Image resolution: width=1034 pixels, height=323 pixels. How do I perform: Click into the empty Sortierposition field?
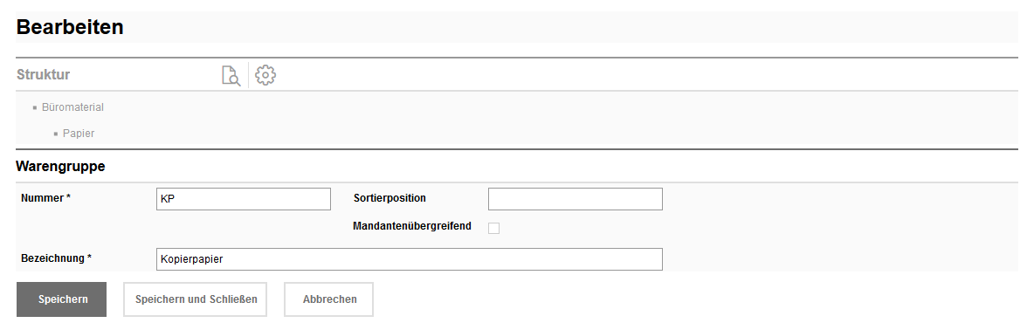575,199
